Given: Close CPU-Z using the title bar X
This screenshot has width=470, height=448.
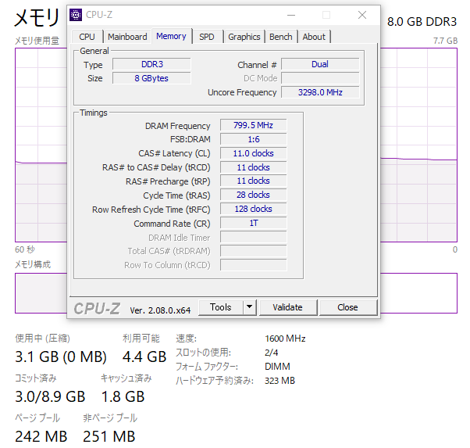Looking at the screenshot, I should click(x=362, y=15).
